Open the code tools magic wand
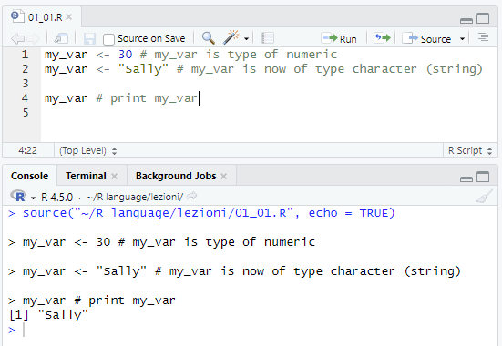Image resolution: width=502 pixels, height=346 pixels. coord(231,37)
